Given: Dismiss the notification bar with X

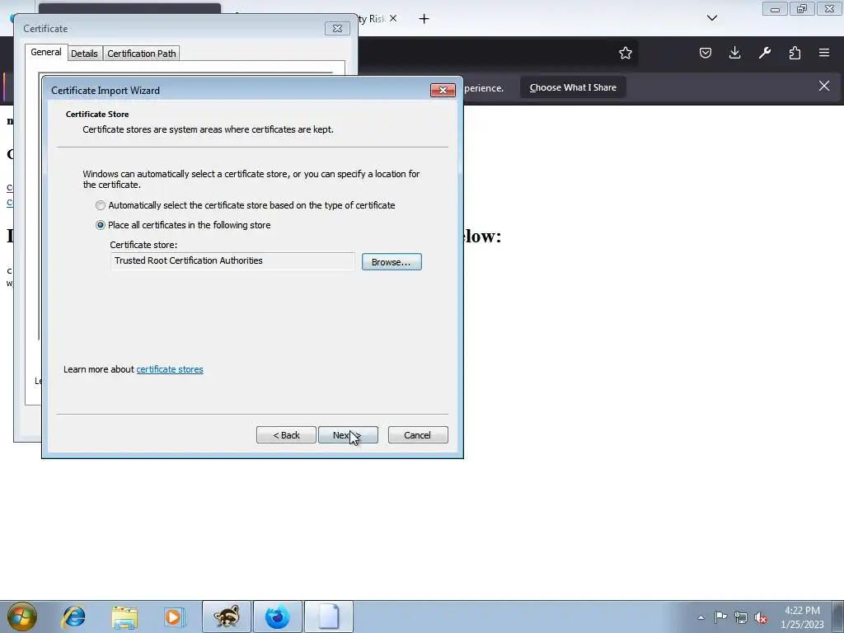Looking at the screenshot, I should [x=823, y=86].
